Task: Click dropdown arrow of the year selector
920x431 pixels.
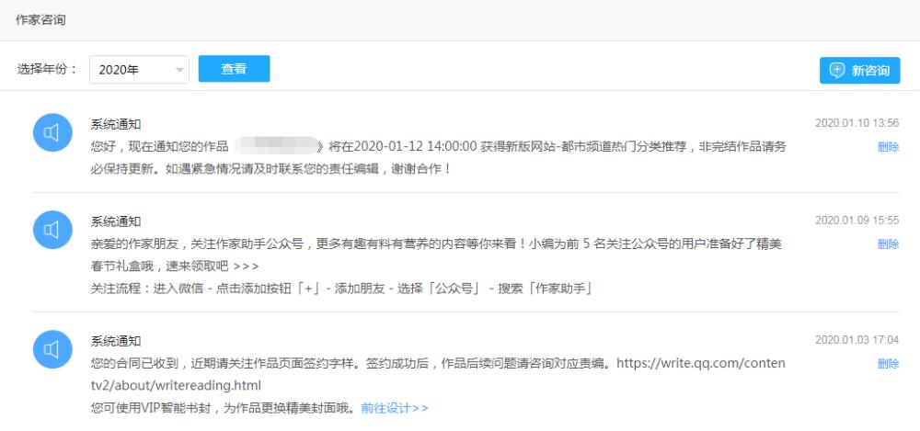Action: pos(179,71)
